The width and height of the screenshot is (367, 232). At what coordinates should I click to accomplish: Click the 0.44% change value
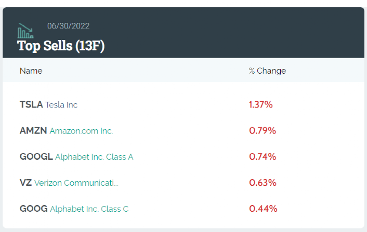point(263,209)
